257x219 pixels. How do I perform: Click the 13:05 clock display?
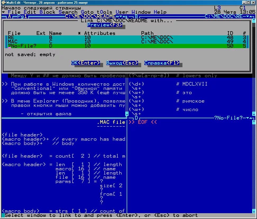247,12
